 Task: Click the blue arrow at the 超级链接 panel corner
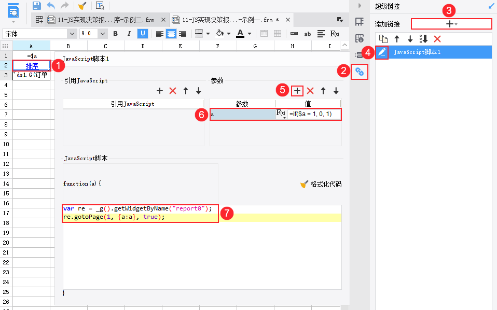tap(492, 6)
